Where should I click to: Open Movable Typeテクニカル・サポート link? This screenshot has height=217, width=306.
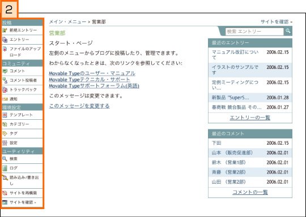click(90, 80)
